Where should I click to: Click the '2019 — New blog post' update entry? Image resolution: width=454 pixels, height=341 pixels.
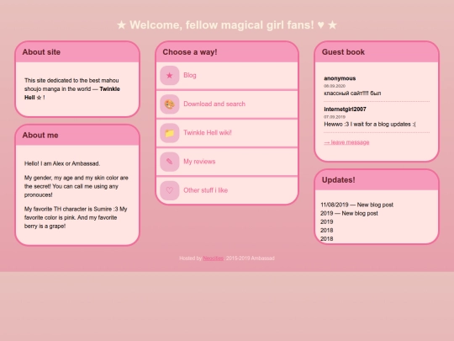(349, 213)
